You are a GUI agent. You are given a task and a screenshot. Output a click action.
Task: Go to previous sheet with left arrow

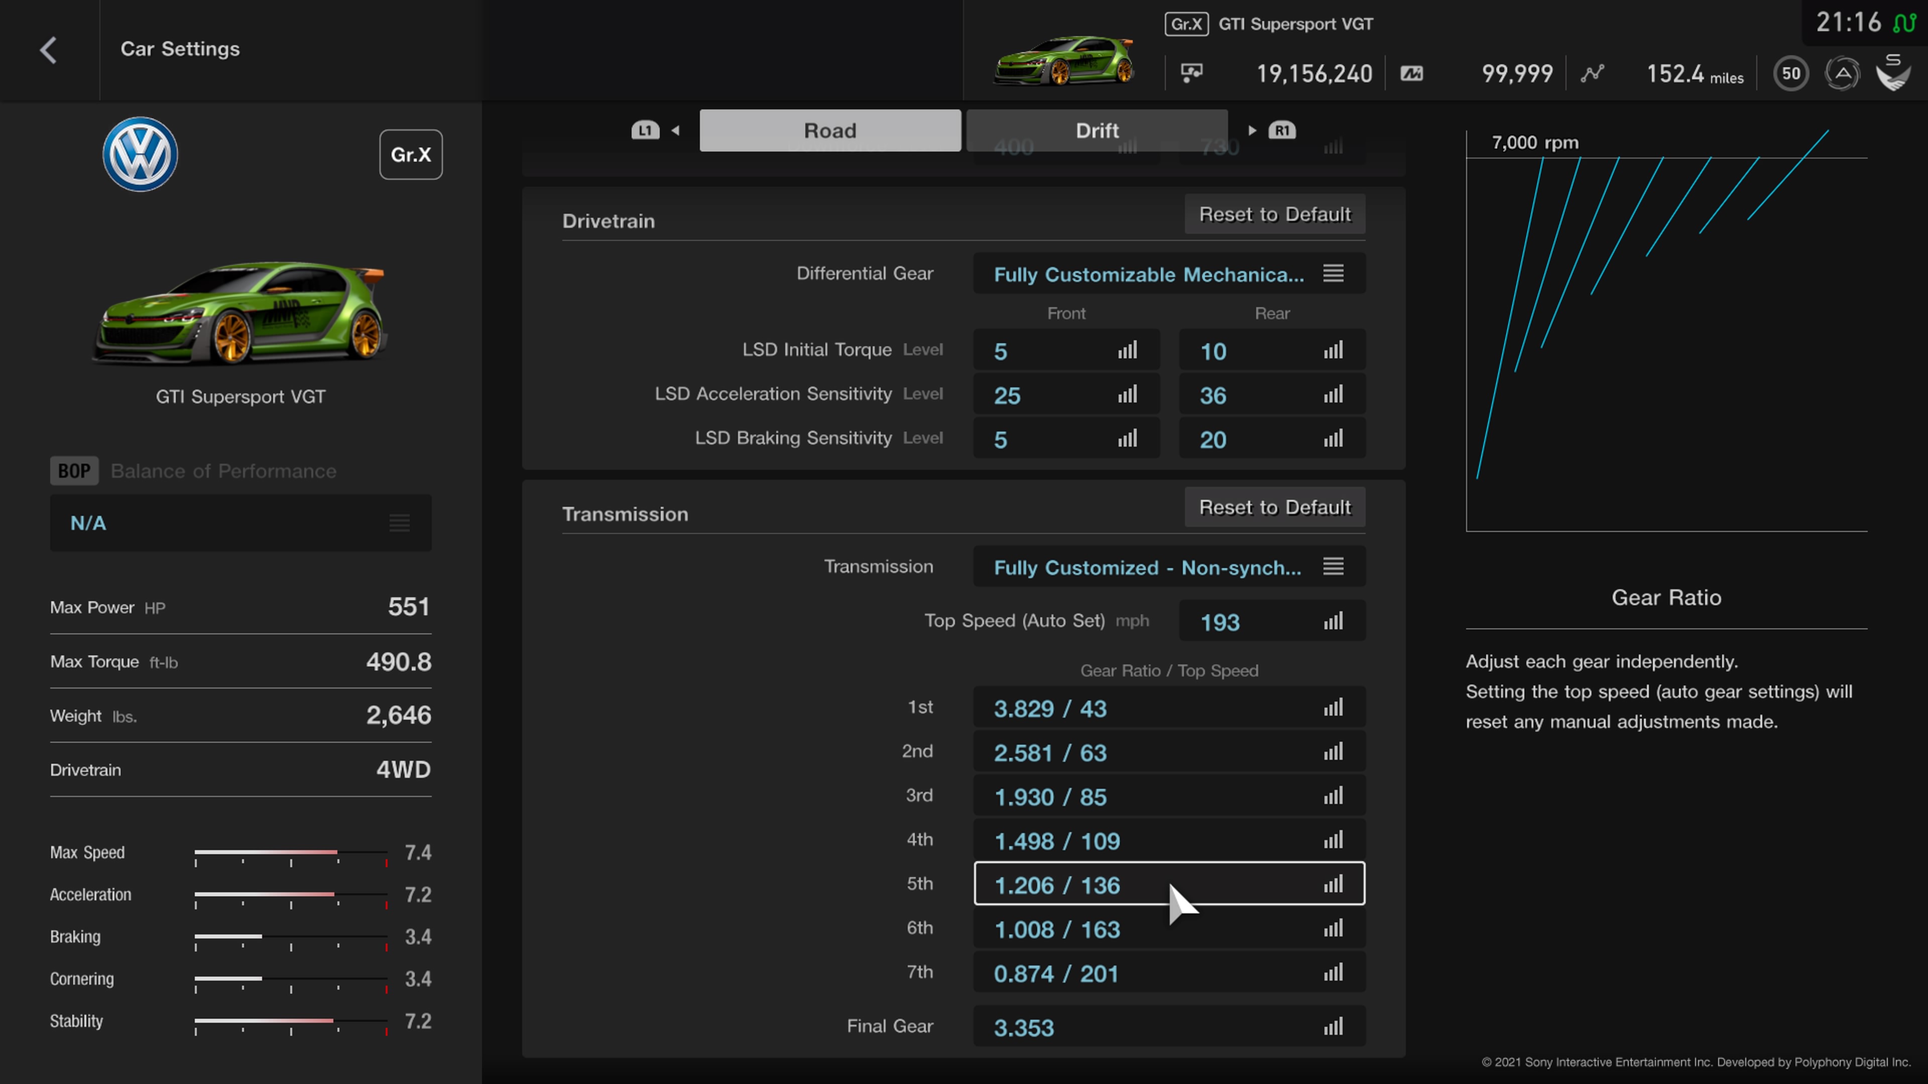(676, 130)
